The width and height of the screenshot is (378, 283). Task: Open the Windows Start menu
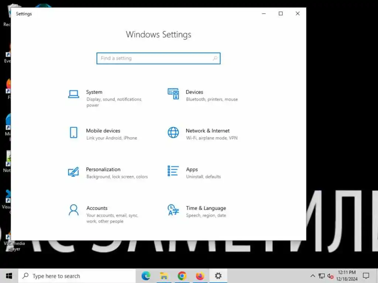[x=9, y=276]
